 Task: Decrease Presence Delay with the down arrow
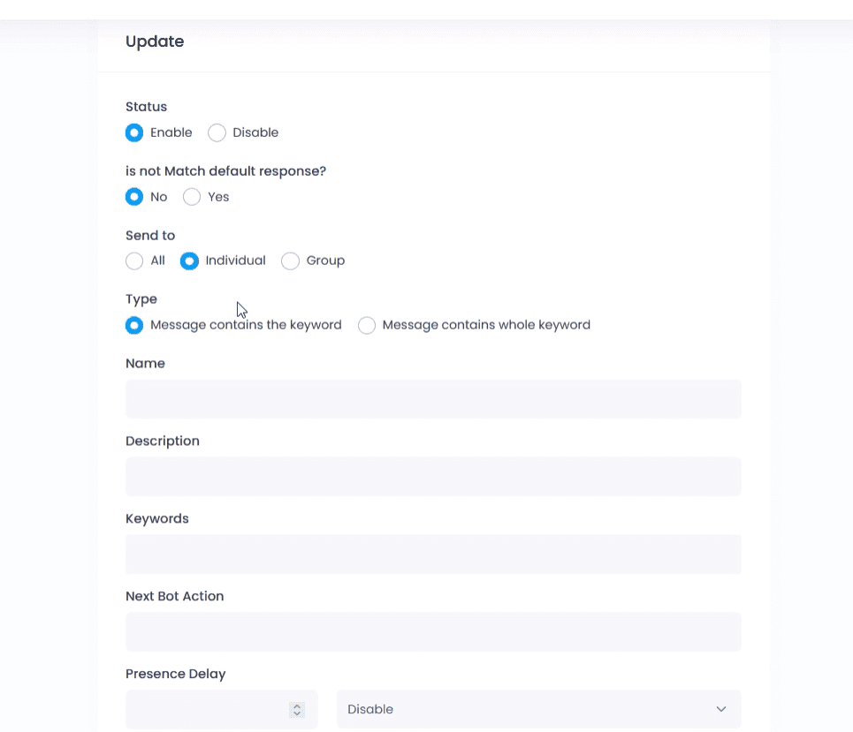(297, 713)
